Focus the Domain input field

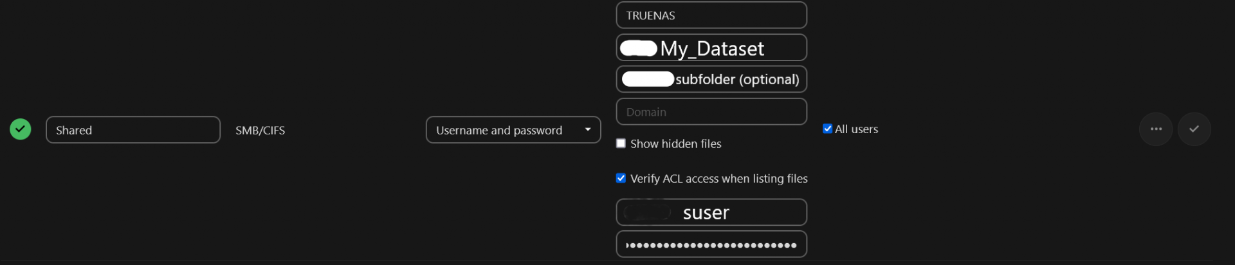711,112
